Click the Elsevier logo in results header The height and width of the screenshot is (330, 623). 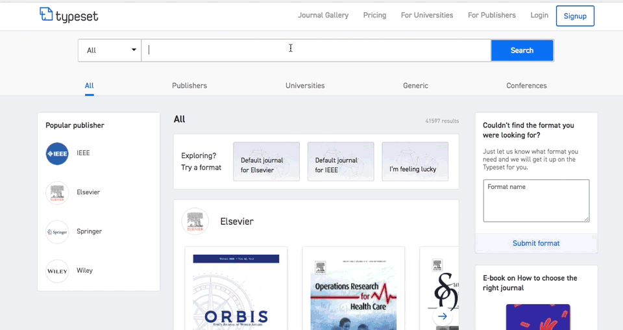(x=195, y=222)
